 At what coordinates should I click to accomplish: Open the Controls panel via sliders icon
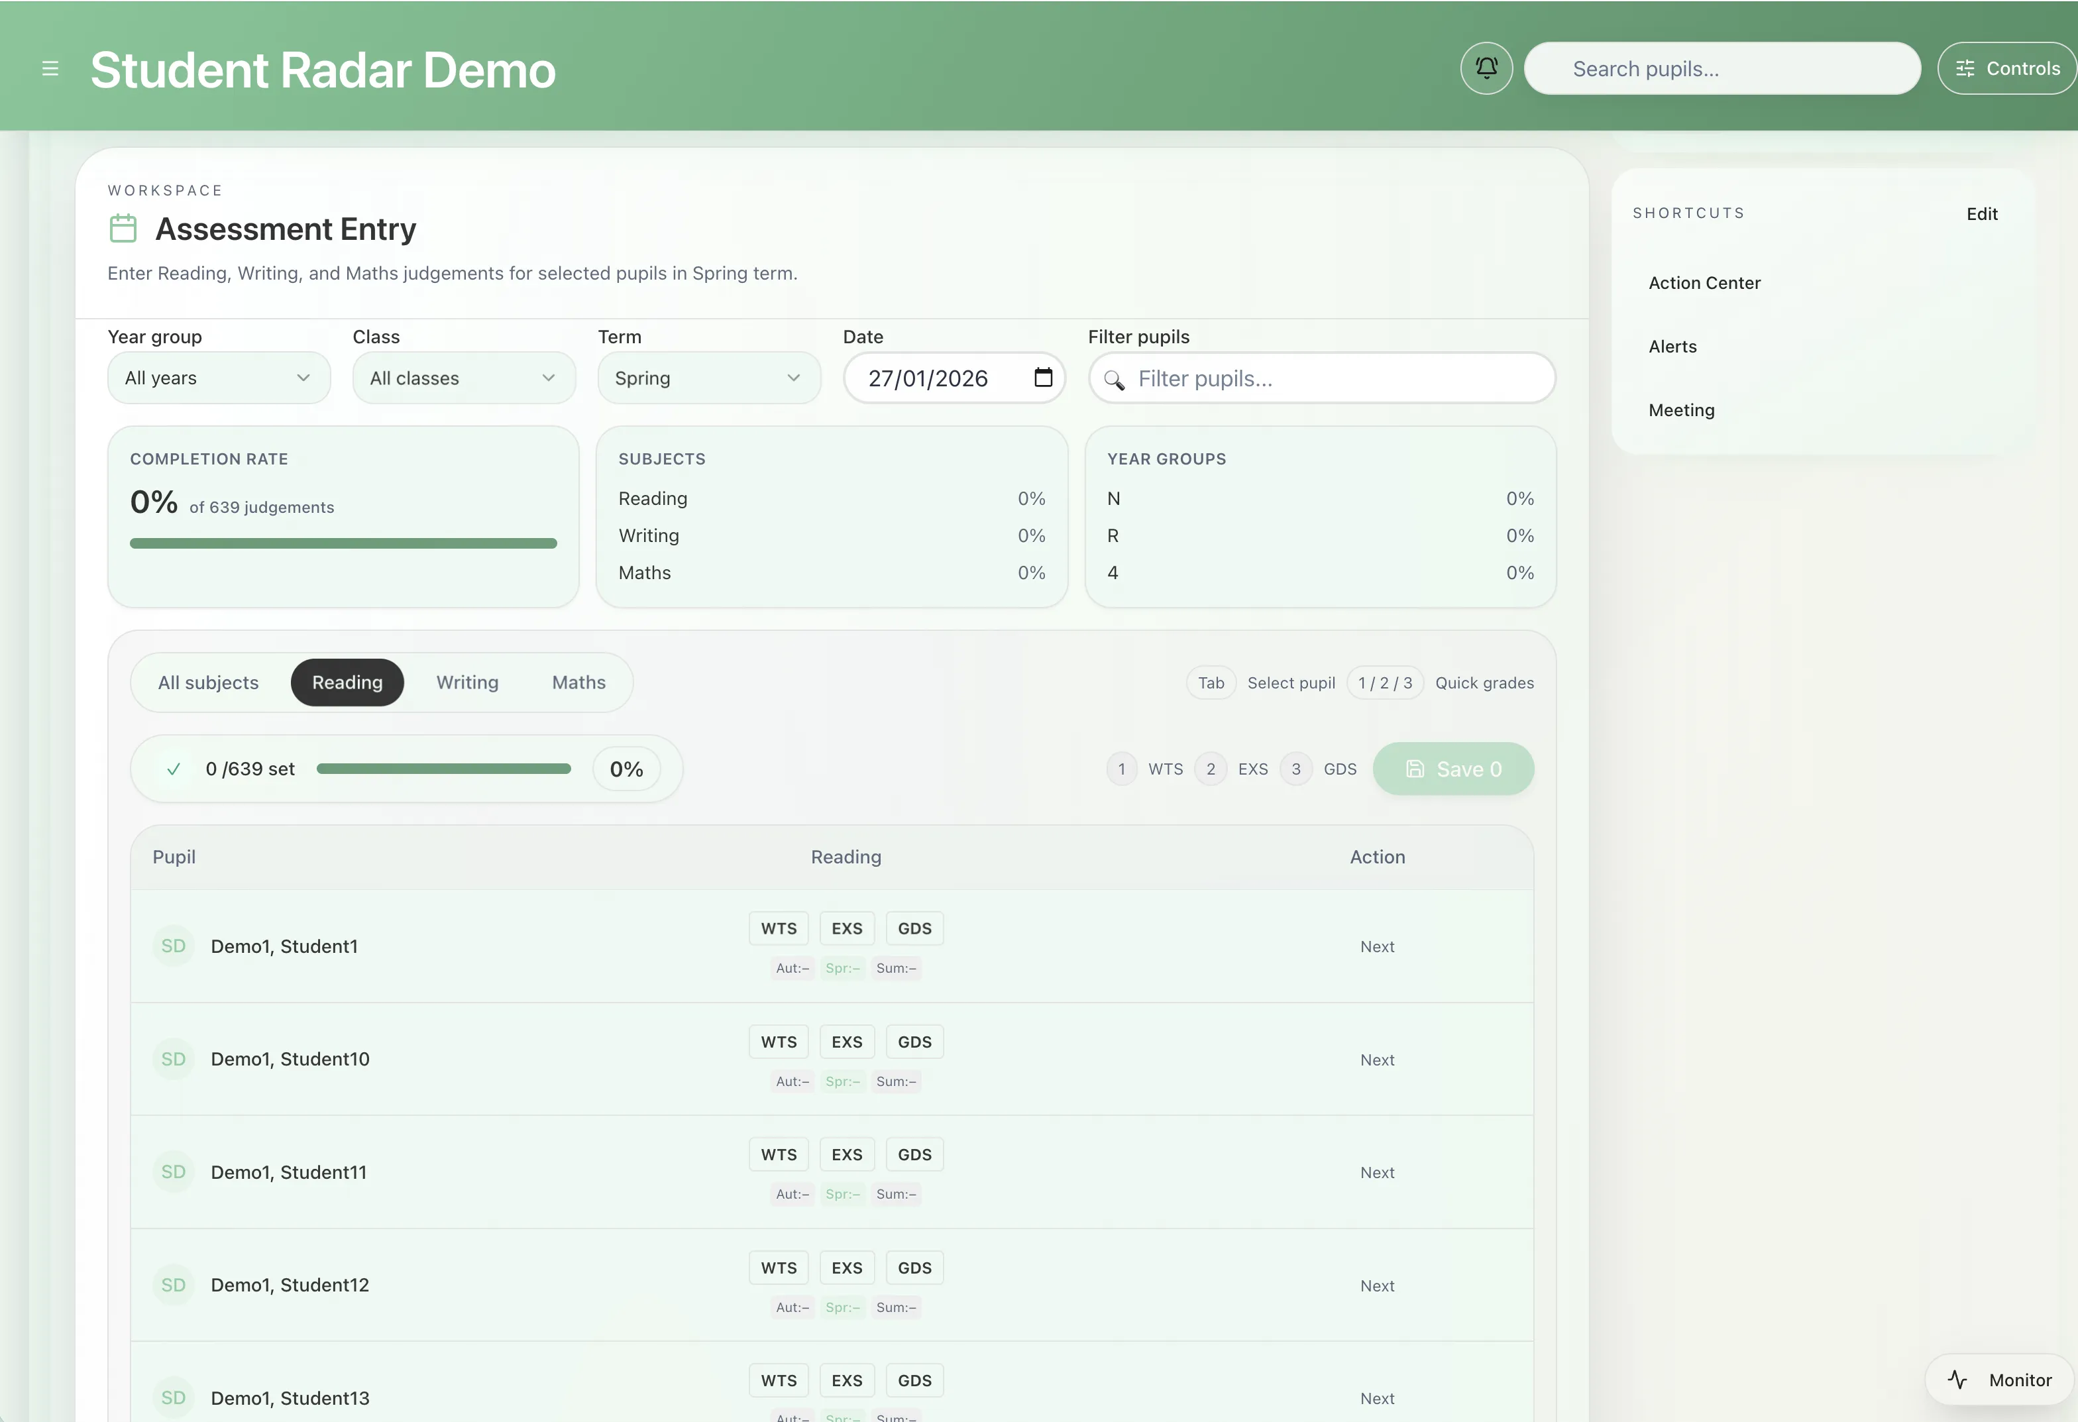pyautogui.click(x=1965, y=68)
